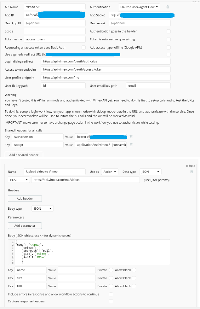Screen dimensions: 200x309
Task: Open the Data type JSON dropdown
Action: point(151,172)
